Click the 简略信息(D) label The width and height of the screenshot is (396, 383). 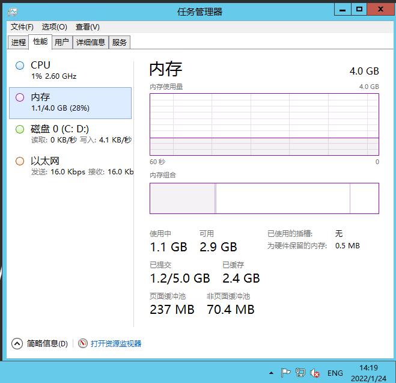(x=47, y=343)
